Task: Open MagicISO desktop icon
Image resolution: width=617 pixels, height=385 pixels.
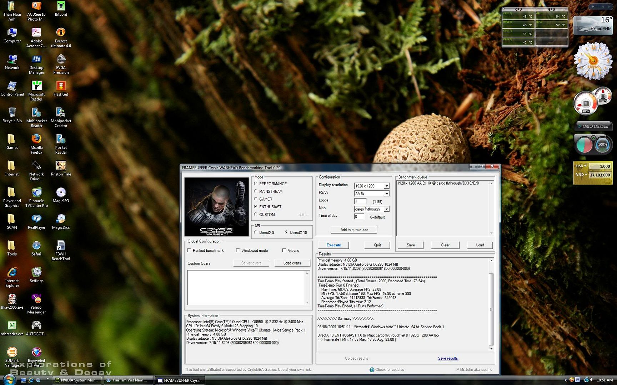Action: [x=61, y=195]
